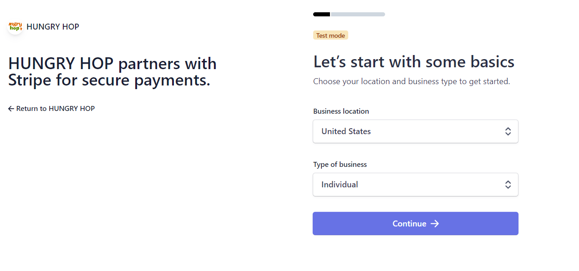Select the United States text in location field
This screenshot has height=271, width=579.
[x=346, y=131]
